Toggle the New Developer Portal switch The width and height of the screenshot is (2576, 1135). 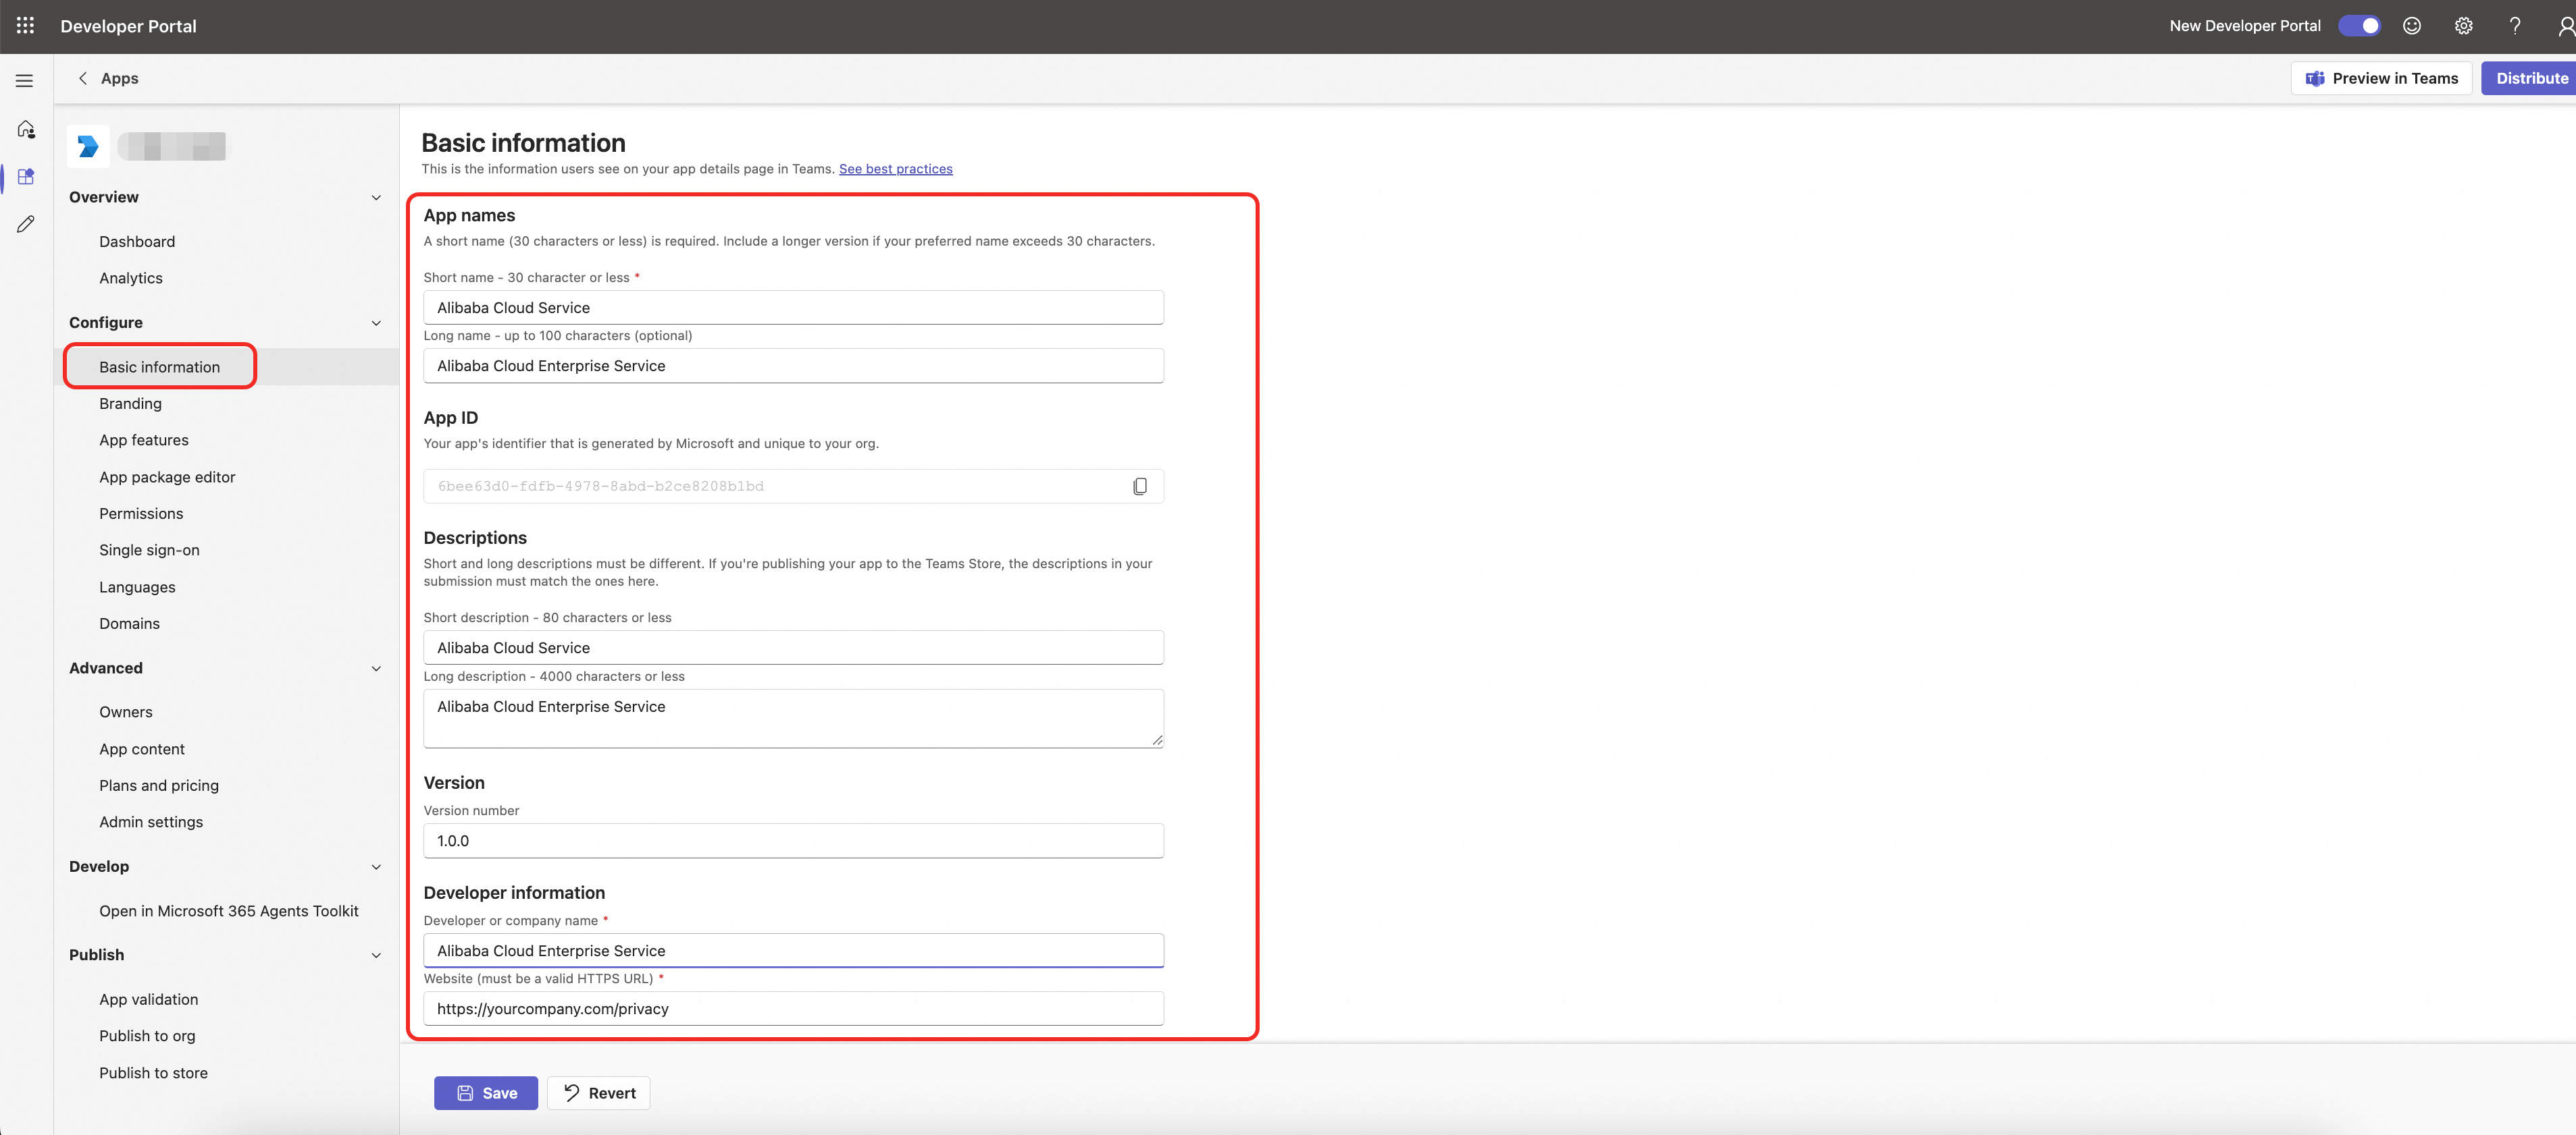point(2359,26)
